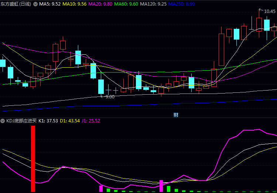Select the MA250: 8.99 label
Viewport: 277px width, 193px height.
point(182,4)
